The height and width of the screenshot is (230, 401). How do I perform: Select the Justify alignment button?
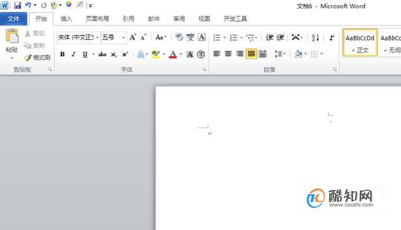252,54
